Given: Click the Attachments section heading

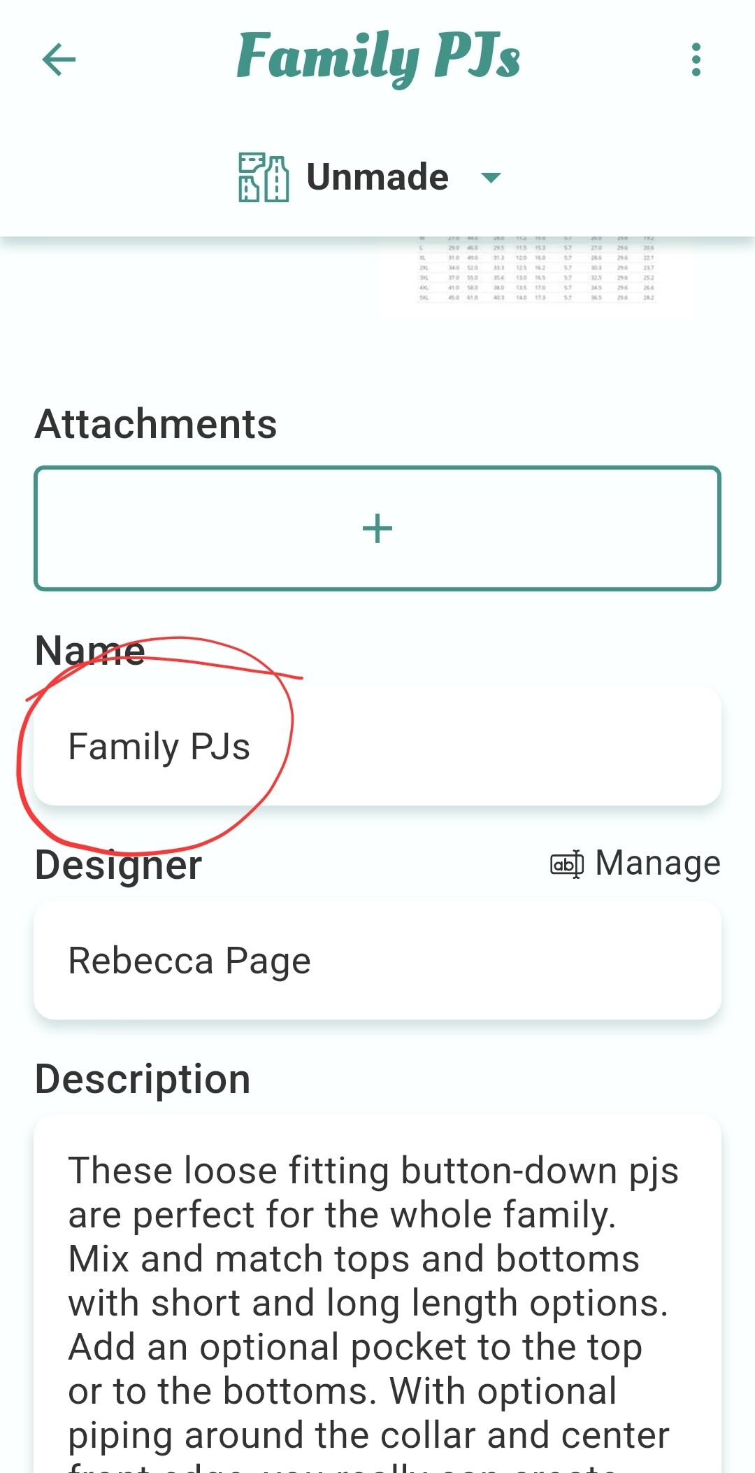Looking at the screenshot, I should [x=156, y=424].
